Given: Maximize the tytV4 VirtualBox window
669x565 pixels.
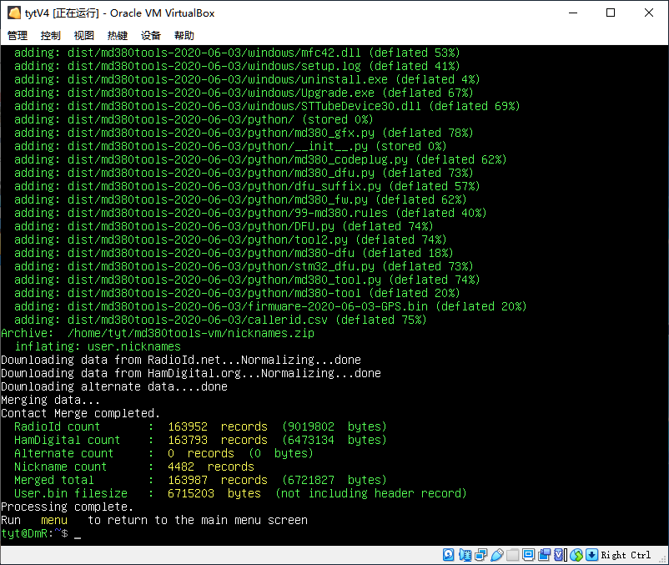Looking at the screenshot, I should tap(611, 13).
